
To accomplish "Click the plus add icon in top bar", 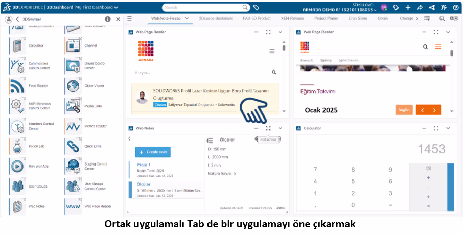I will [408, 7].
